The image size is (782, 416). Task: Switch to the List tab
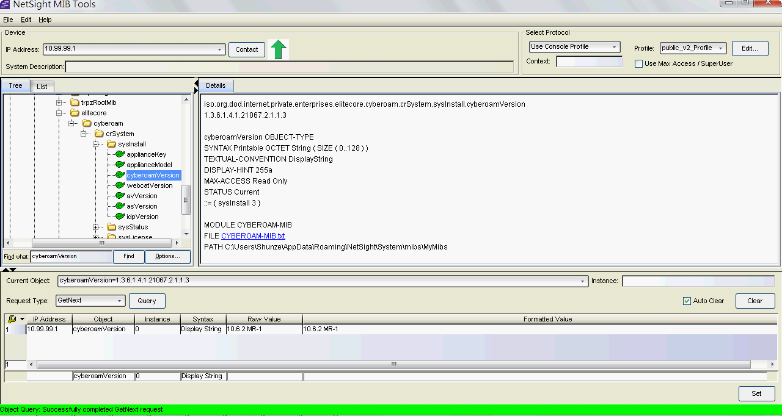(x=42, y=87)
